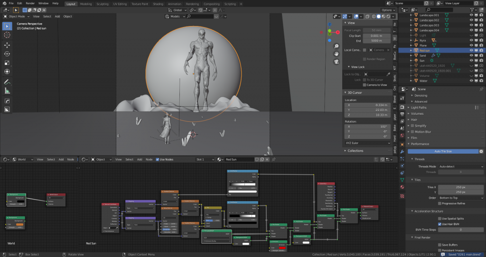The image size is (486, 257).
Task: Enable Use Spatial Splits checkbox
Action: click(x=439, y=219)
